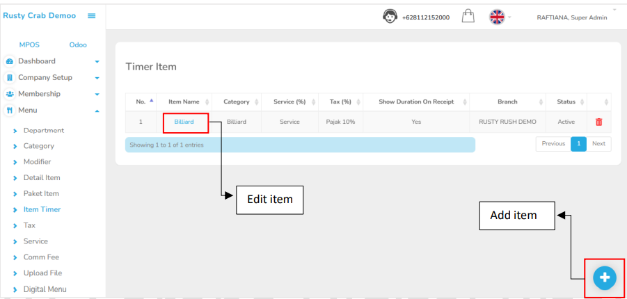Click the Previous pagination button
Screen dimensions: 627x299
point(553,144)
